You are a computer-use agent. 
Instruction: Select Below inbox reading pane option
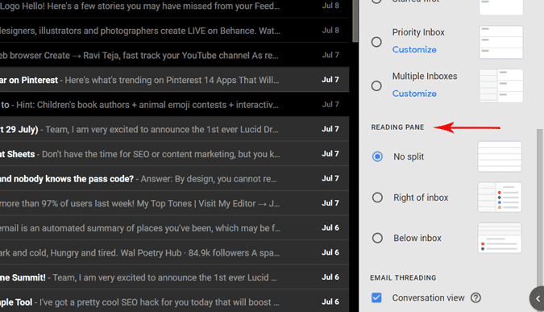[377, 238]
